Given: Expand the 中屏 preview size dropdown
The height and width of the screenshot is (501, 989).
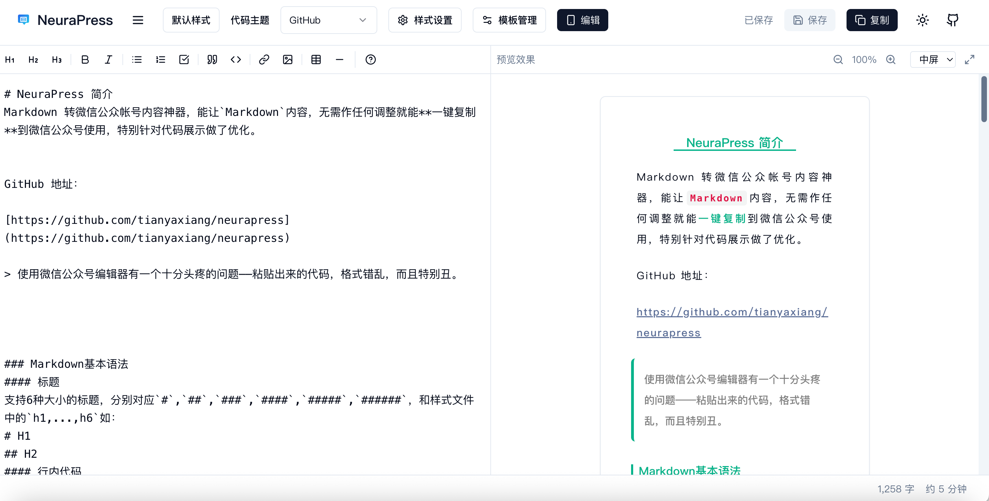Looking at the screenshot, I should (933, 60).
